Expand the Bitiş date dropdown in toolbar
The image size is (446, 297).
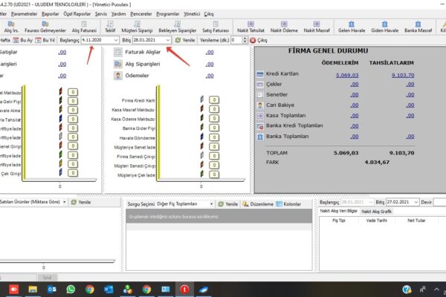click(169, 39)
